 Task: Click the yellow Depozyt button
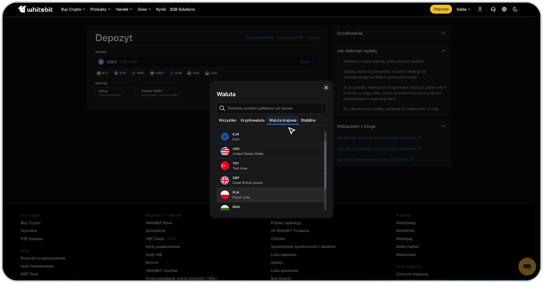441,9
